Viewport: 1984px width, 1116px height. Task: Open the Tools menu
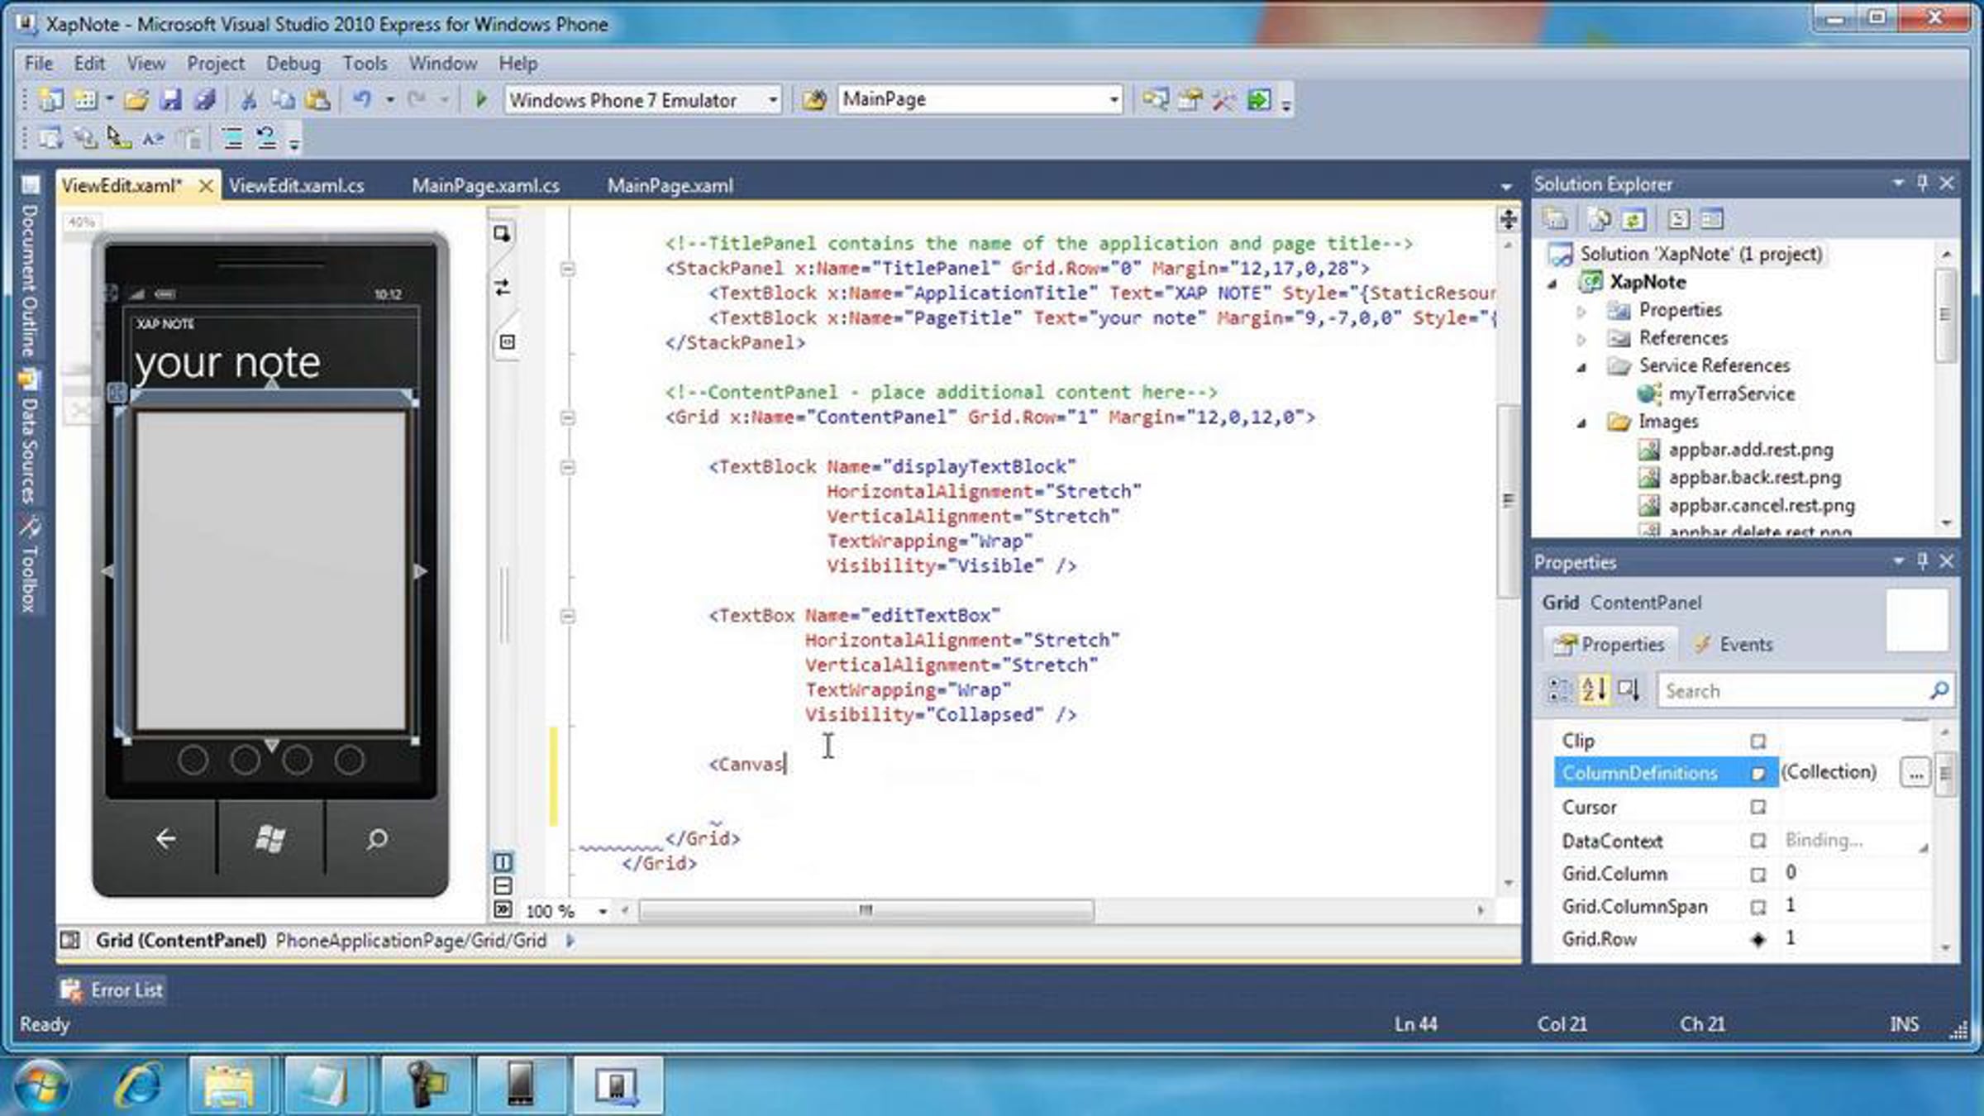(365, 64)
